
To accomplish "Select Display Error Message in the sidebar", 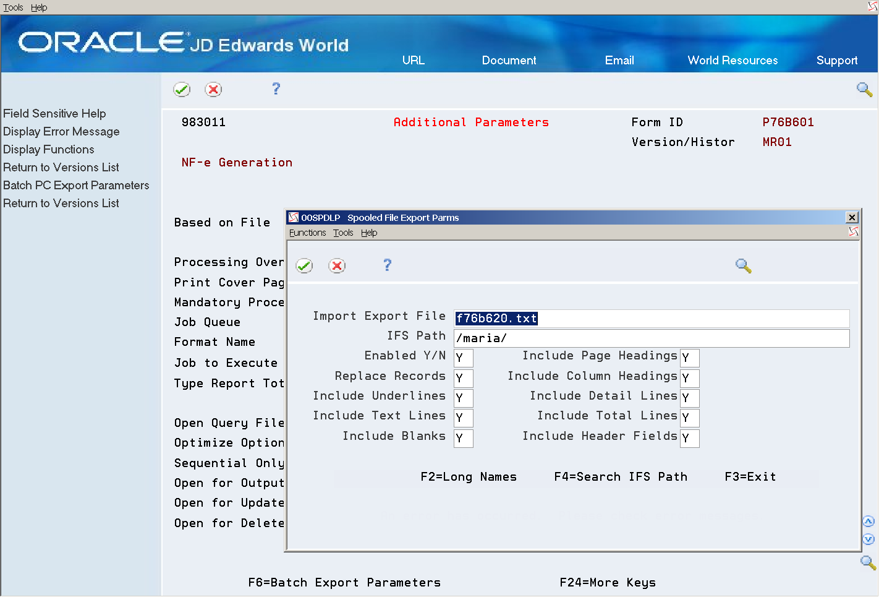I will pos(61,131).
